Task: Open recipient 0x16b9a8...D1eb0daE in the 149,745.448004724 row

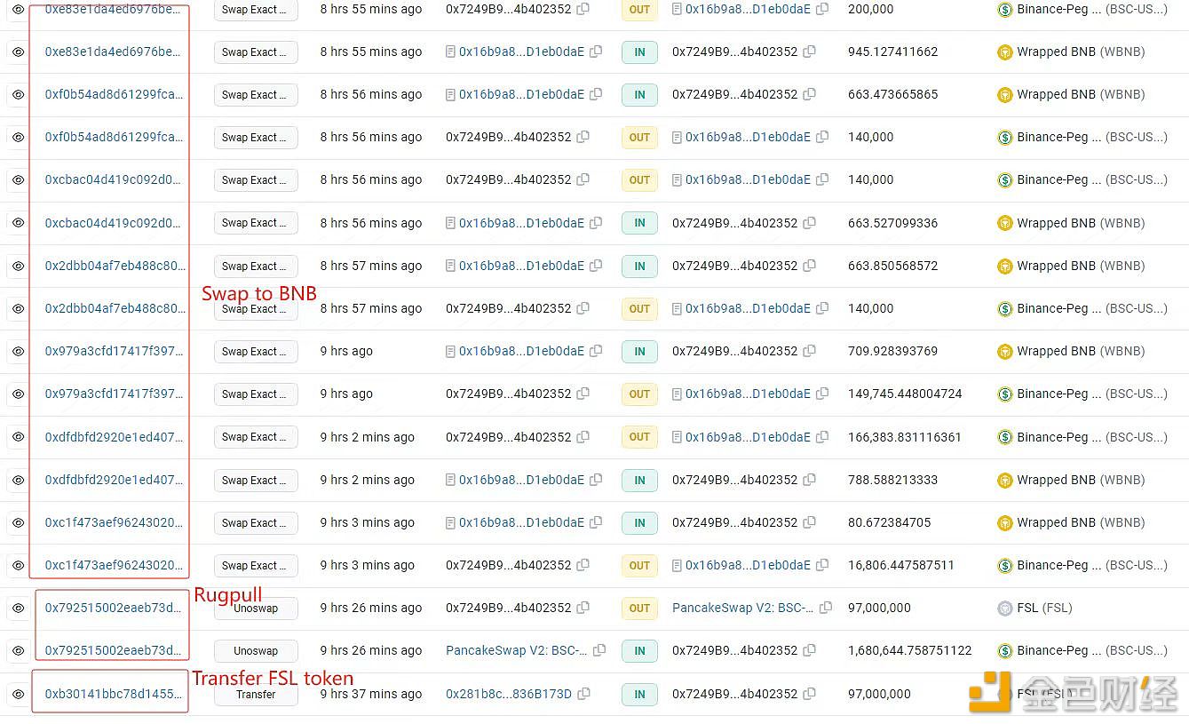Action: click(748, 394)
